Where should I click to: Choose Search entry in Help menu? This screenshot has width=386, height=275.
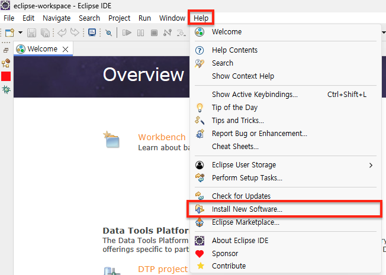point(285,63)
